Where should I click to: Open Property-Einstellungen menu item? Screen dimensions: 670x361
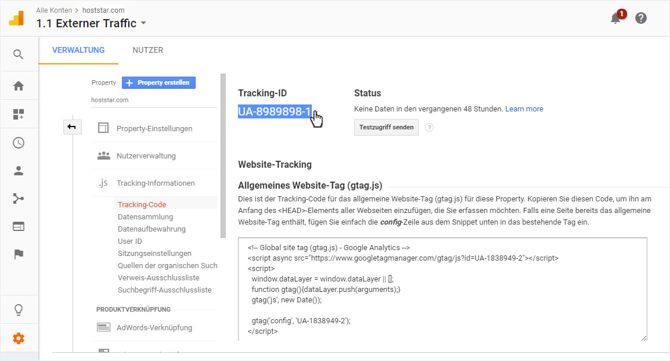point(154,128)
